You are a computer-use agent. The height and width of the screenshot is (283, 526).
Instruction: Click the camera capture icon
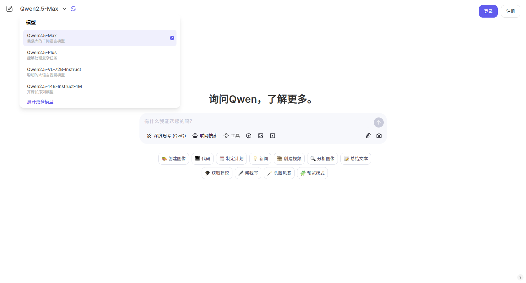pyautogui.click(x=379, y=136)
